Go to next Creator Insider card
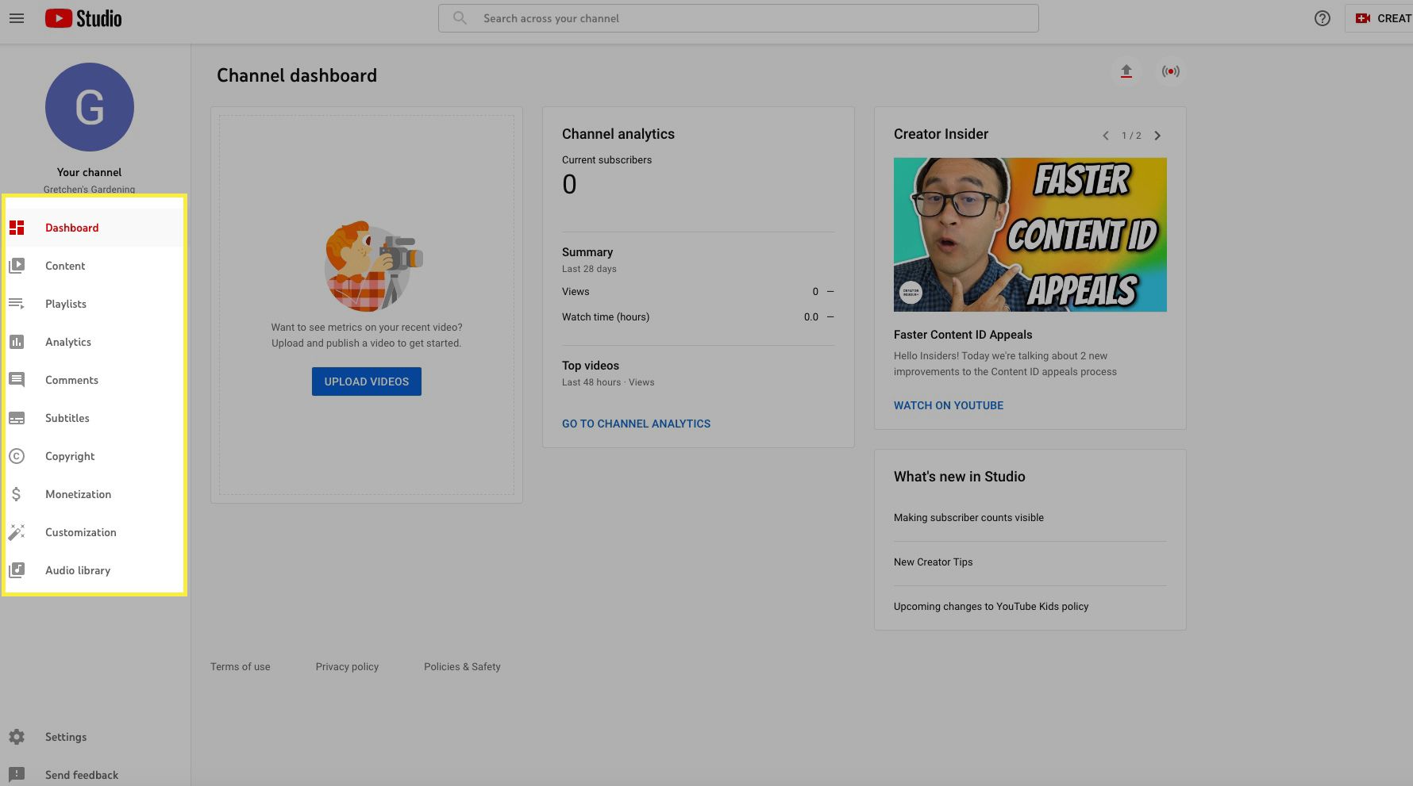Image resolution: width=1413 pixels, height=786 pixels. (x=1157, y=136)
